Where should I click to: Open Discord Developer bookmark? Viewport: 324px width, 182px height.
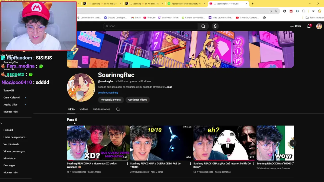(115, 18)
